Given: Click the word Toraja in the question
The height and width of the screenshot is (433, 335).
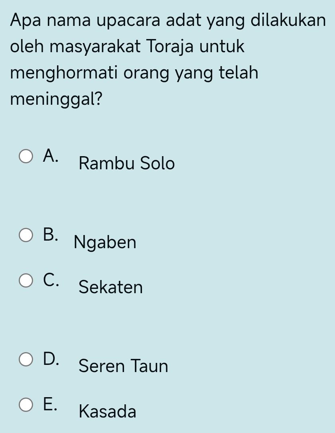Looking at the screenshot, I should click(x=170, y=47).
